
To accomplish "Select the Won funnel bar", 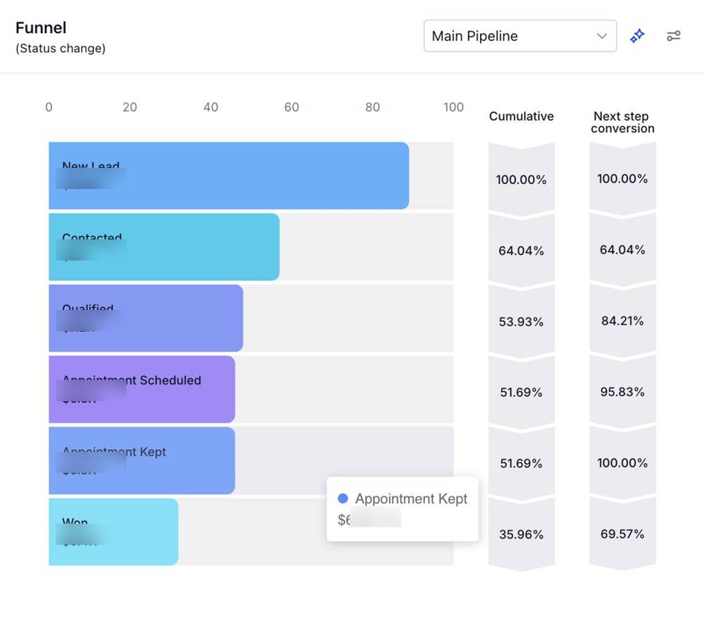I will point(114,531).
